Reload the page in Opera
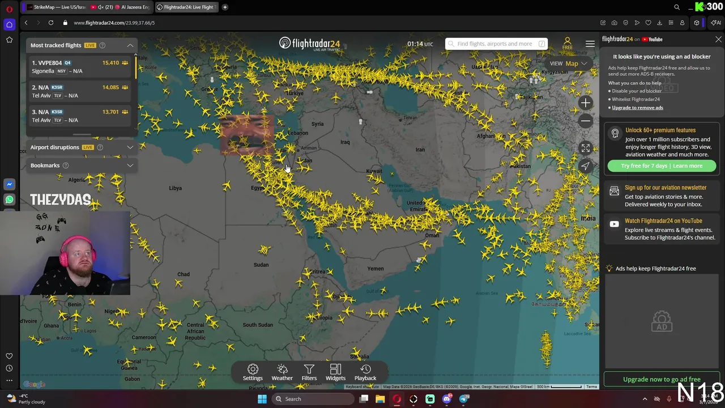 [51, 23]
